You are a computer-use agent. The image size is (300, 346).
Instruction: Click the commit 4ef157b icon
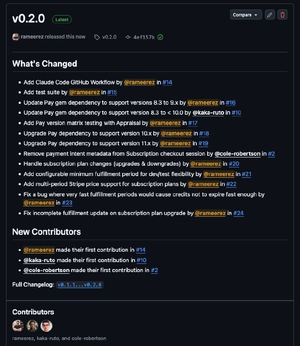128,37
